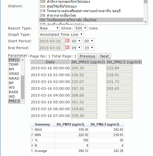
Task: Change the End Period minute dropdown
Action: pos(89,48)
